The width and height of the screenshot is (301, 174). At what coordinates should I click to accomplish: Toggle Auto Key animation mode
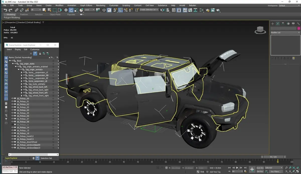point(260,168)
